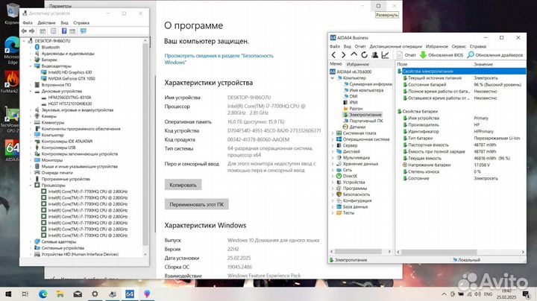Switch to Избранное tab in AIDA64
Screen dimensions: 537x301
357,64
